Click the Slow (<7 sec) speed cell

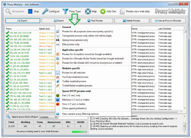pyautogui.click(x=45, y=46)
